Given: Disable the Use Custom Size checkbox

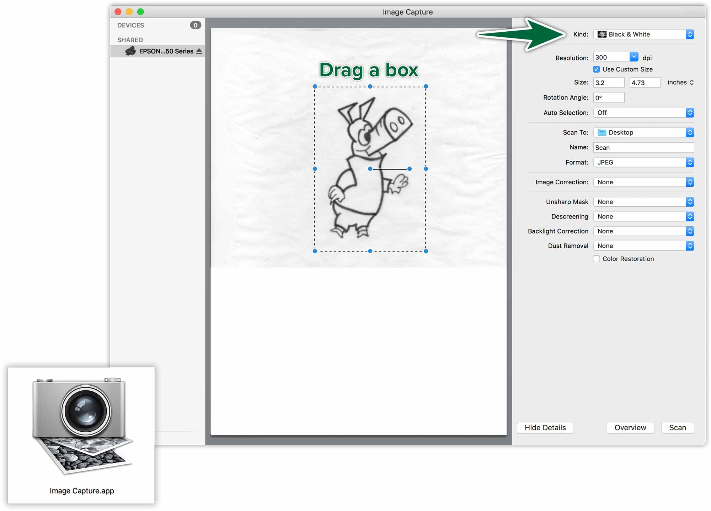Looking at the screenshot, I should click(597, 69).
